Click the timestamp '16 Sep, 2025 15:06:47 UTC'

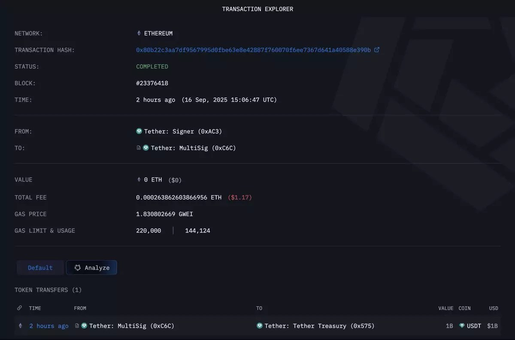pos(229,100)
